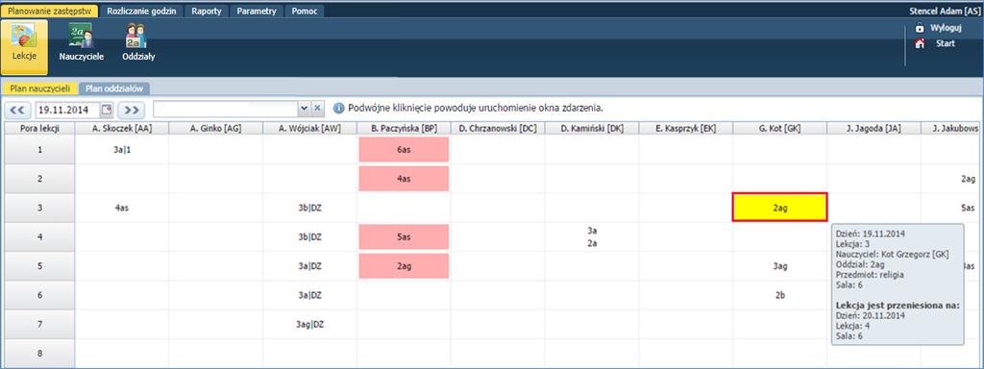984x369 pixels.
Task: Click lesson row header 2
Action: (39, 179)
